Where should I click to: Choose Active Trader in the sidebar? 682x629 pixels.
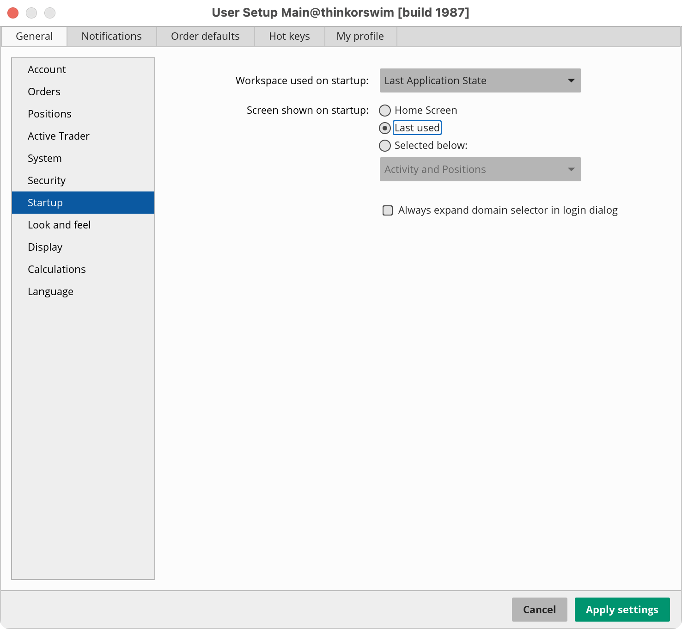coord(59,136)
